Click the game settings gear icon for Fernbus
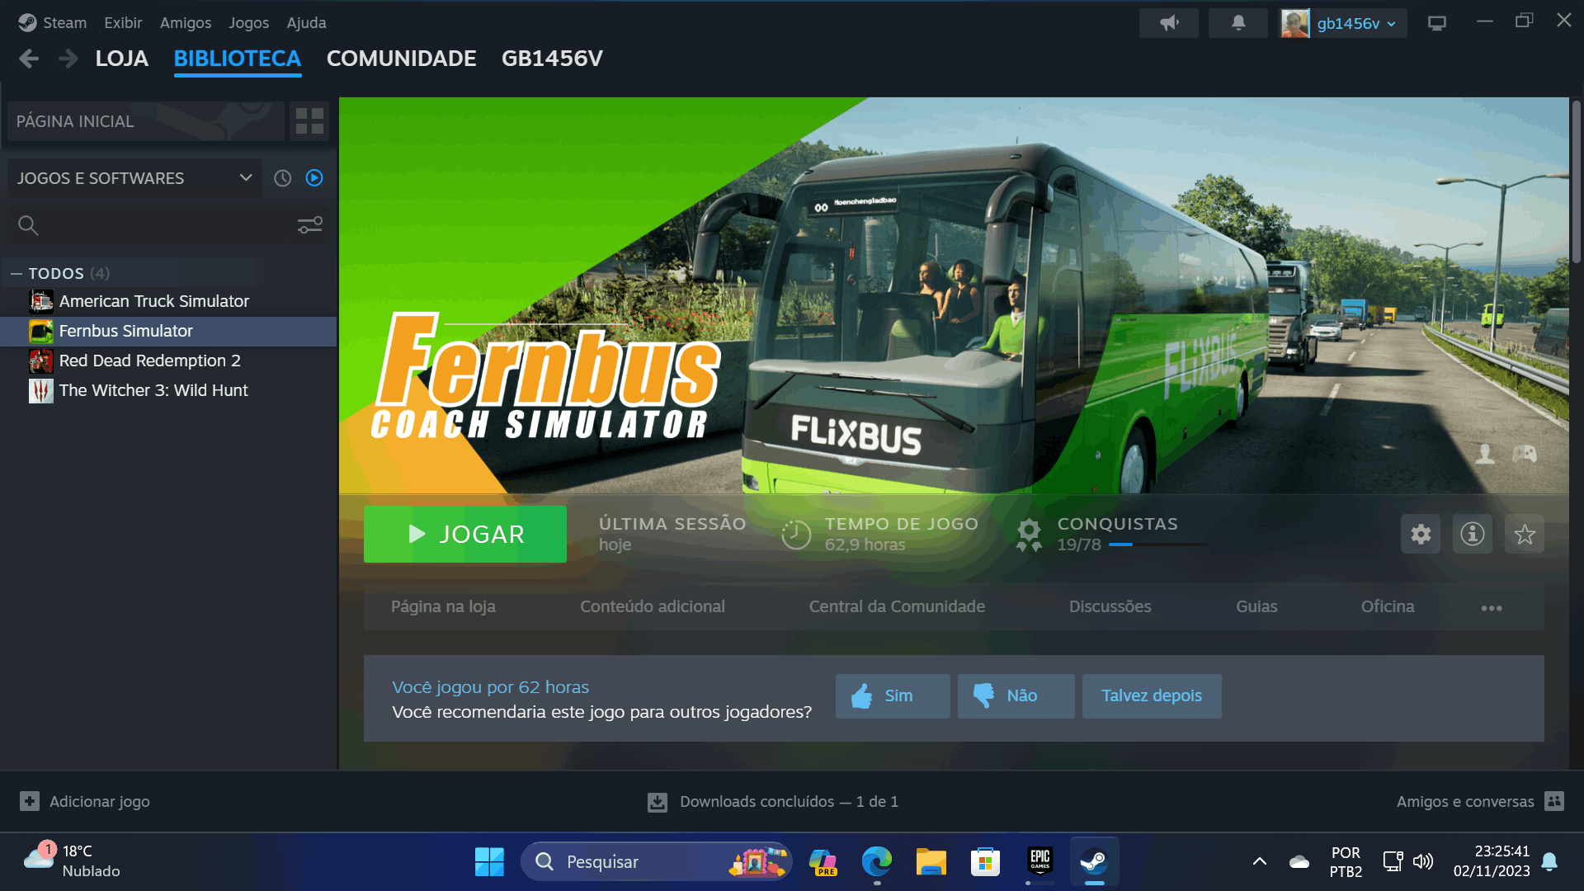The width and height of the screenshot is (1584, 891). (1421, 533)
